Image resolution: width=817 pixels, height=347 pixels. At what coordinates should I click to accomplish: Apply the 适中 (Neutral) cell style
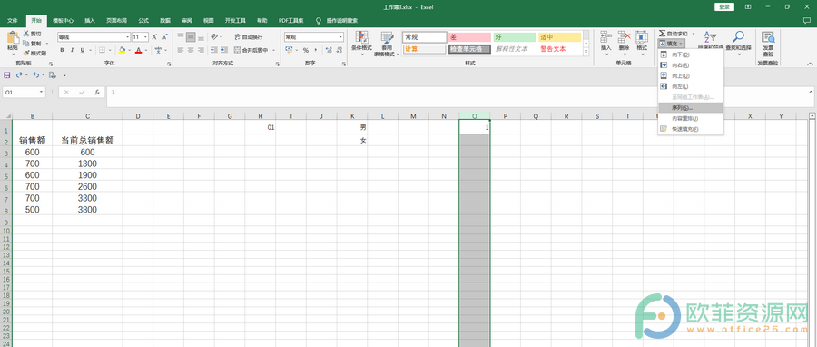coord(559,37)
